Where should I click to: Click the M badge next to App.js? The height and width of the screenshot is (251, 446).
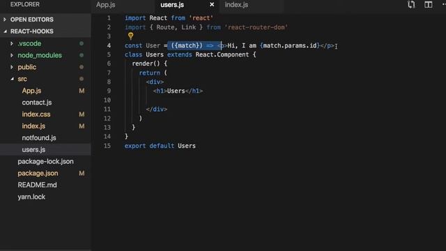click(x=82, y=91)
